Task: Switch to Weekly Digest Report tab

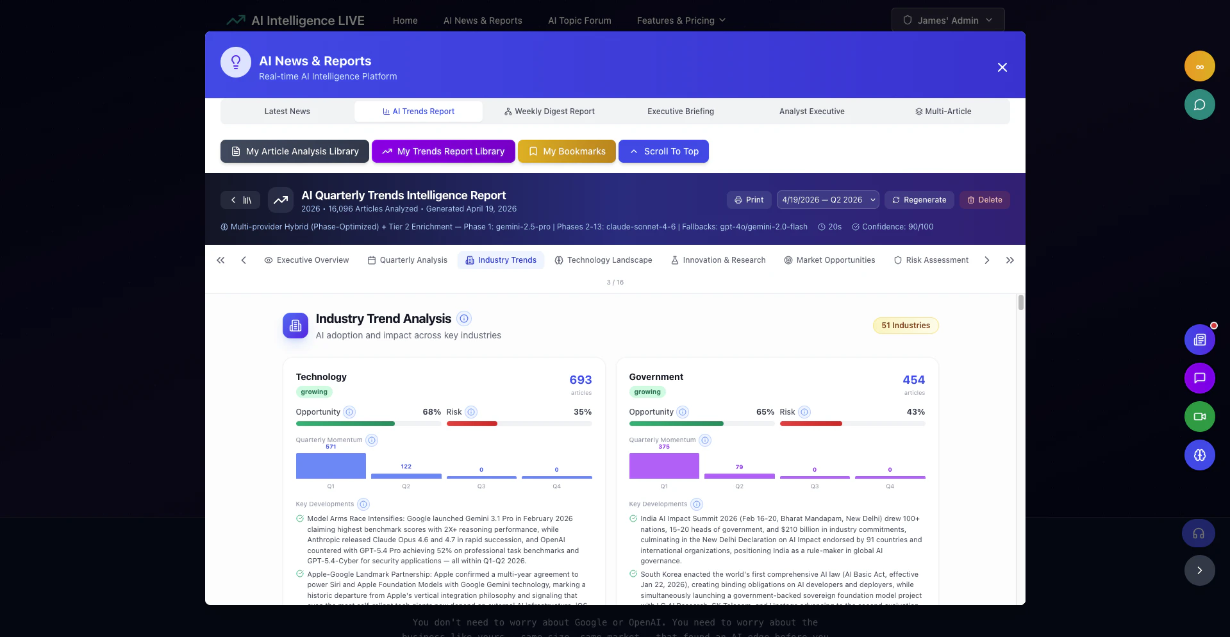Action: click(549, 112)
